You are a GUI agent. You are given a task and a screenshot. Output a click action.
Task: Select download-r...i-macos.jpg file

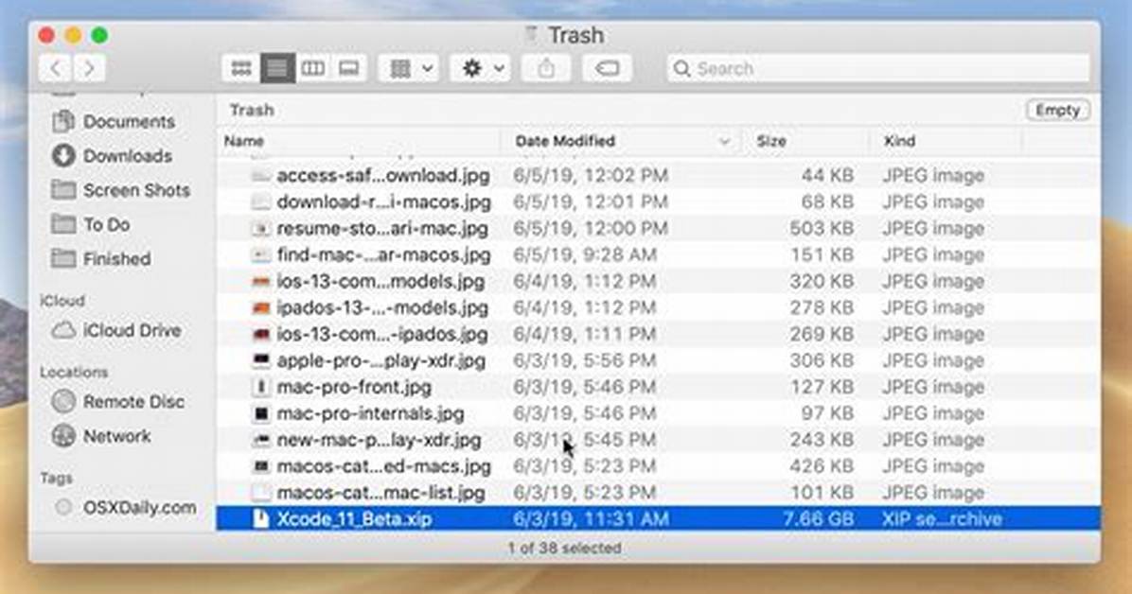(x=658, y=201)
